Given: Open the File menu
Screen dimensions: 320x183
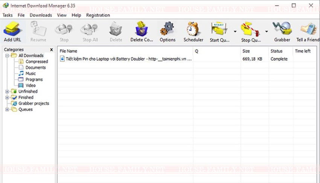Looking at the screenshot, I should click(21, 15).
